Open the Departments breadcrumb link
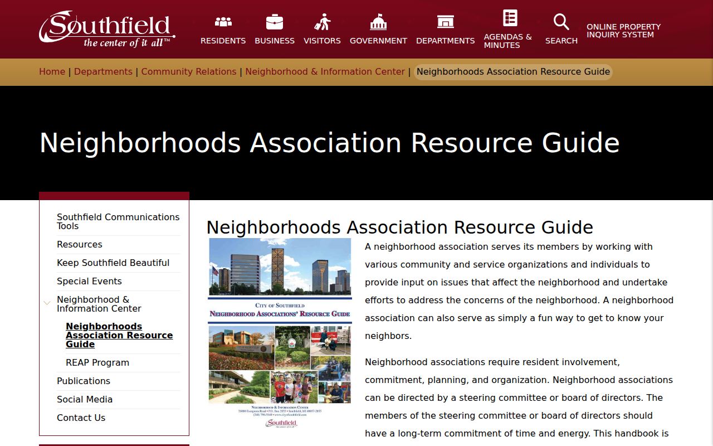Screen dimensions: 713x446 (x=103, y=71)
